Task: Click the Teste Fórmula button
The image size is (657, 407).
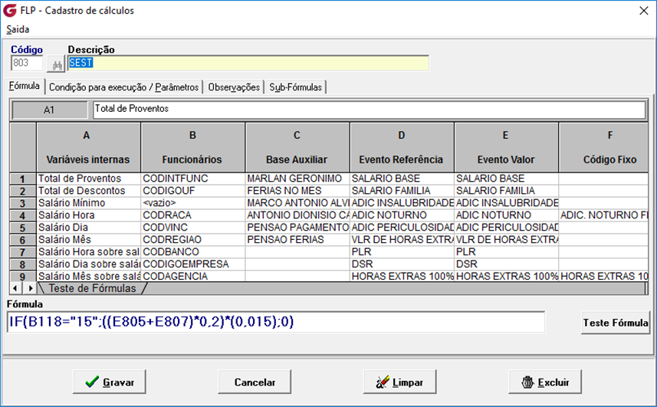Action: coord(616,323)
